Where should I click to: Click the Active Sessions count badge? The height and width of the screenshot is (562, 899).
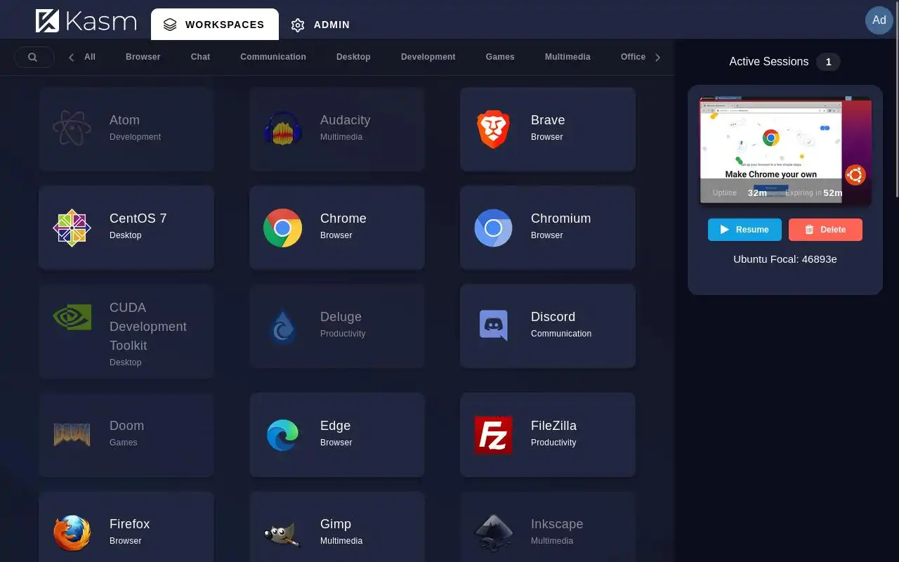click(828, 62)
